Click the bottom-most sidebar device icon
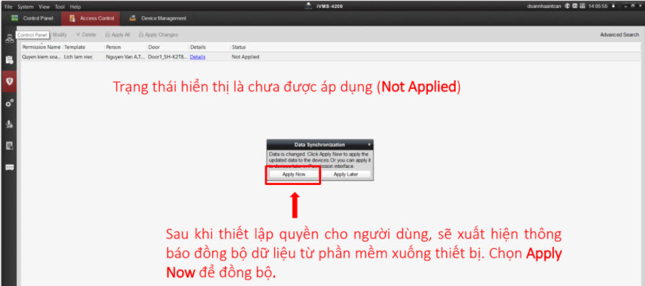Viewport: 645px width, 286px height. [x=10, y=167]
